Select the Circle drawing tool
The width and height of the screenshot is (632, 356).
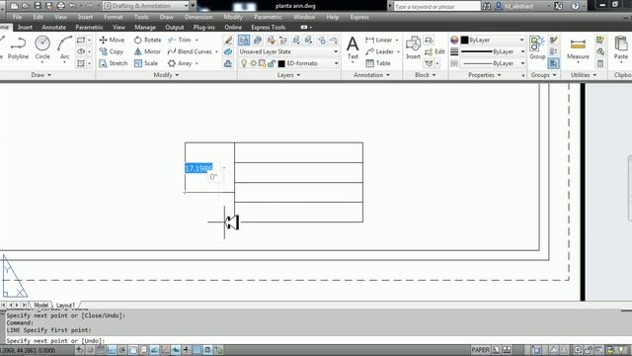tap(42, 47)
